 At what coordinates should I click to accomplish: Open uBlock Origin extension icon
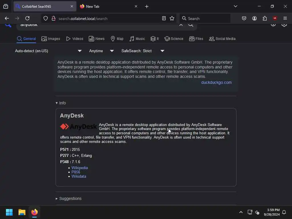[275, 18]
